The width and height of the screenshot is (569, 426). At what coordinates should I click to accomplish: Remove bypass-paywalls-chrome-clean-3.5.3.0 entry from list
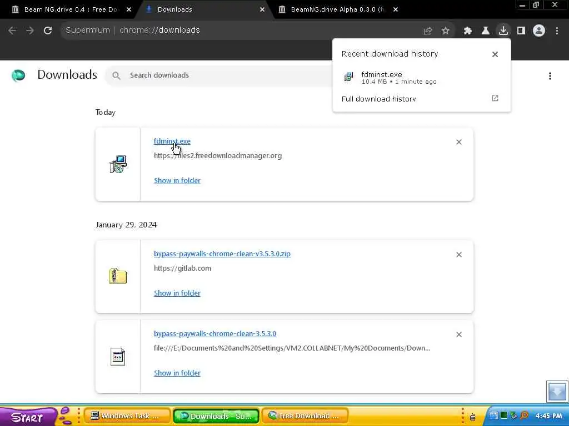point(459,334)
